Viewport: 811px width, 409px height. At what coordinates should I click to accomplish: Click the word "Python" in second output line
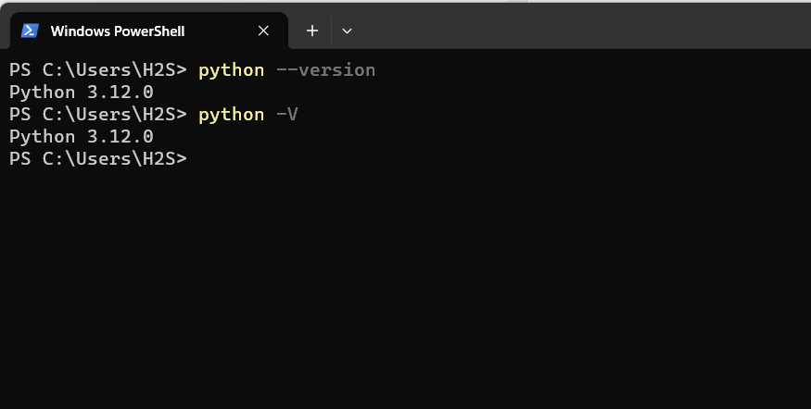[42, 136]
